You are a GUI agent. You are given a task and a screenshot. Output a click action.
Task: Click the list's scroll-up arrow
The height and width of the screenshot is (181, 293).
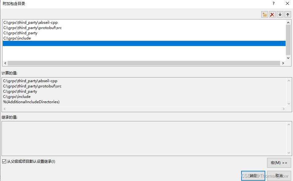[288, 22]
